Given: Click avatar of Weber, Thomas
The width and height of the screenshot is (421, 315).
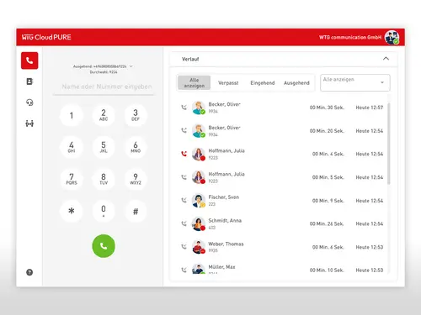Looking at the screenshot, I should click(x=199, y=247).
